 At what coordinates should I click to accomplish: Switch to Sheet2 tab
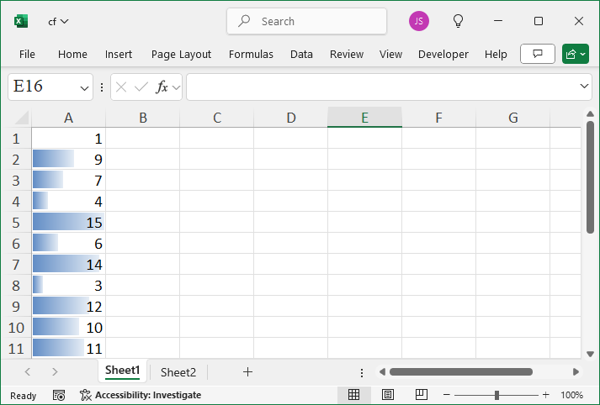178,372
